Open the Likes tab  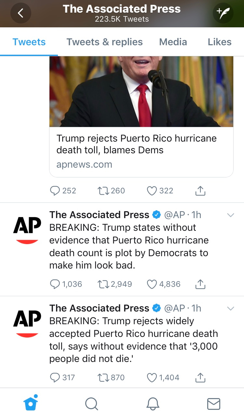220,42
